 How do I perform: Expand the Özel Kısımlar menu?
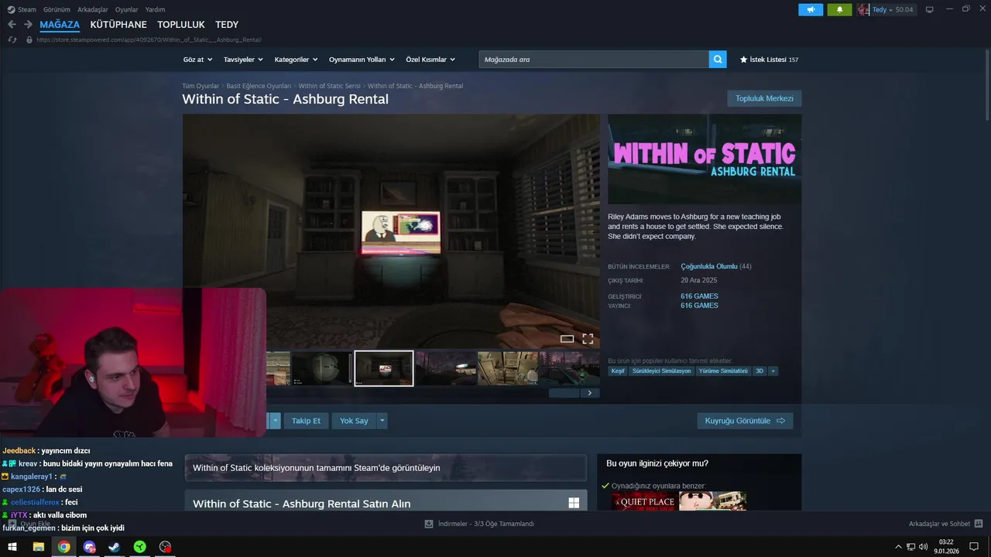coord(430,60)
